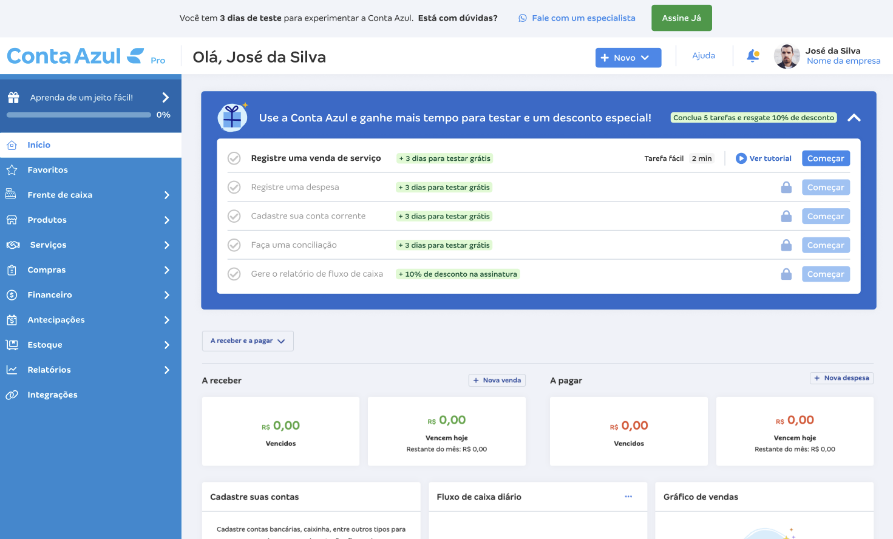Toggle check circle for Faça uma conciliação
Viewport: 893px width, 539px height.
(234, 245)
